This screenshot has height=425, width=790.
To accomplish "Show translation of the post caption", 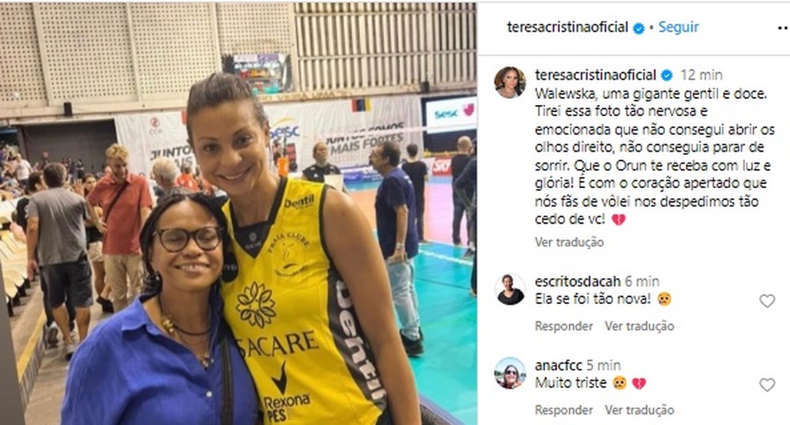I will coord(570,243).
